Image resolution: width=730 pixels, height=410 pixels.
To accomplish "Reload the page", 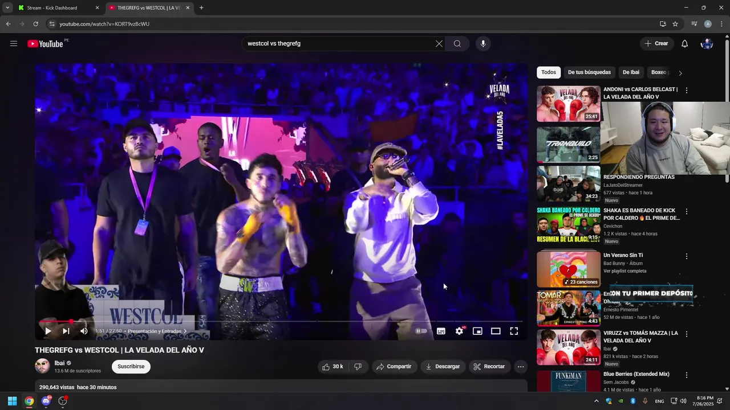I will [35, 24].
